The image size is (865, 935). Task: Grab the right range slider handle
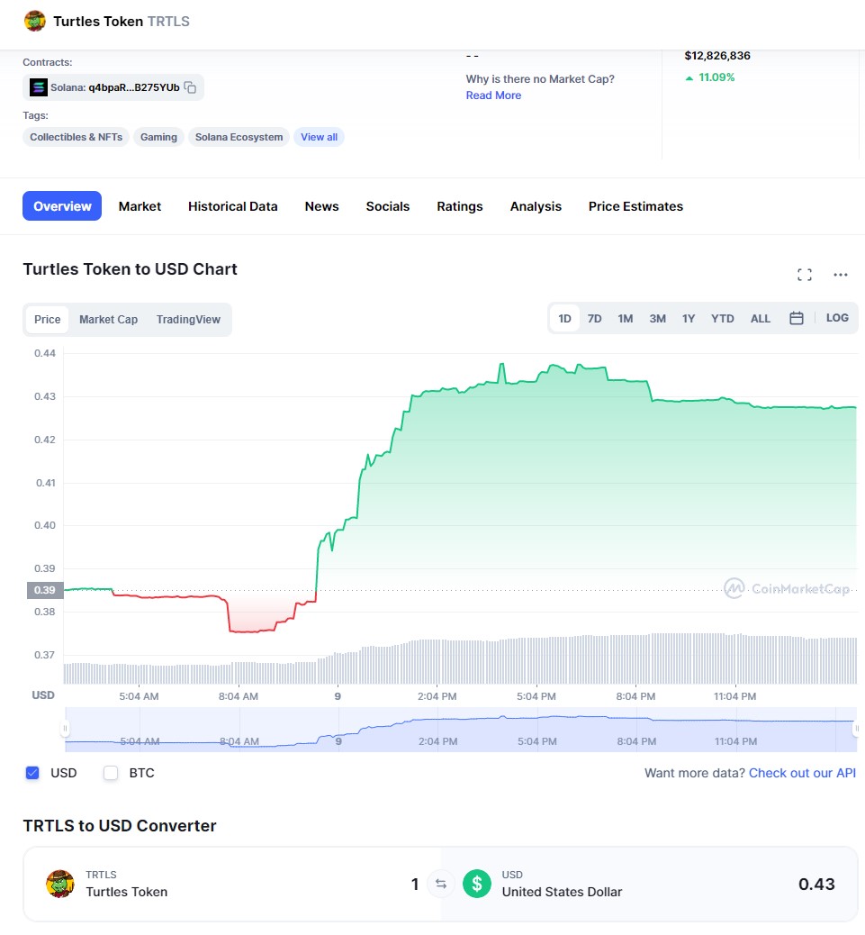pyautogui.click(x=857, y=728)
